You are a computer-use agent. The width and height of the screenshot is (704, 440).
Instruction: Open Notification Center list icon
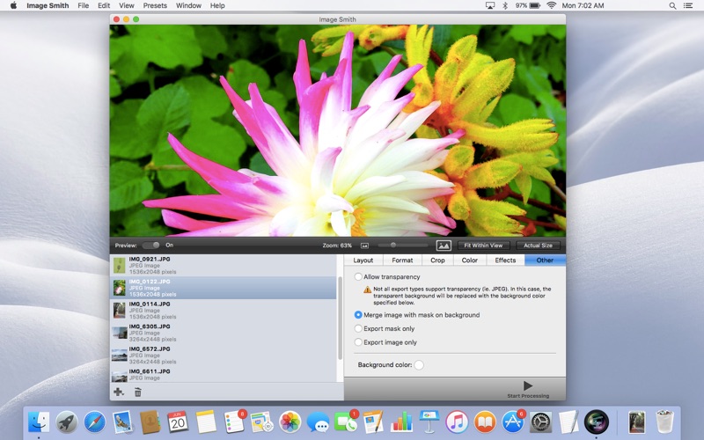point(688,6)
